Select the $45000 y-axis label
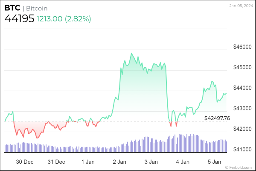The image size is (256, 171). click(x=241, y=67)
